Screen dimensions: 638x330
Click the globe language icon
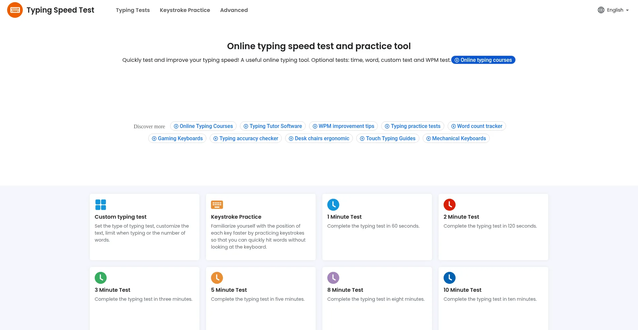(x=601, y=10)
